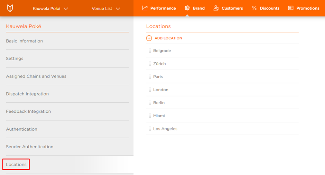Click the ADD LOCATION button
The image size is (325, 175).
(164, 38)
